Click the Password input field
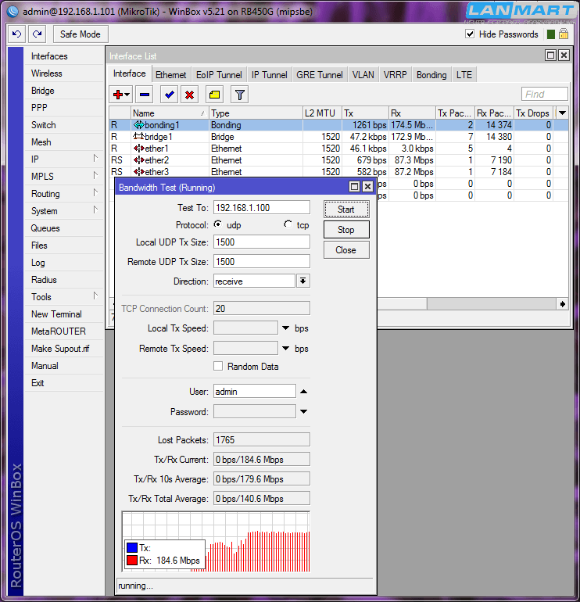 pyautogui.click(x=255, y=411)
